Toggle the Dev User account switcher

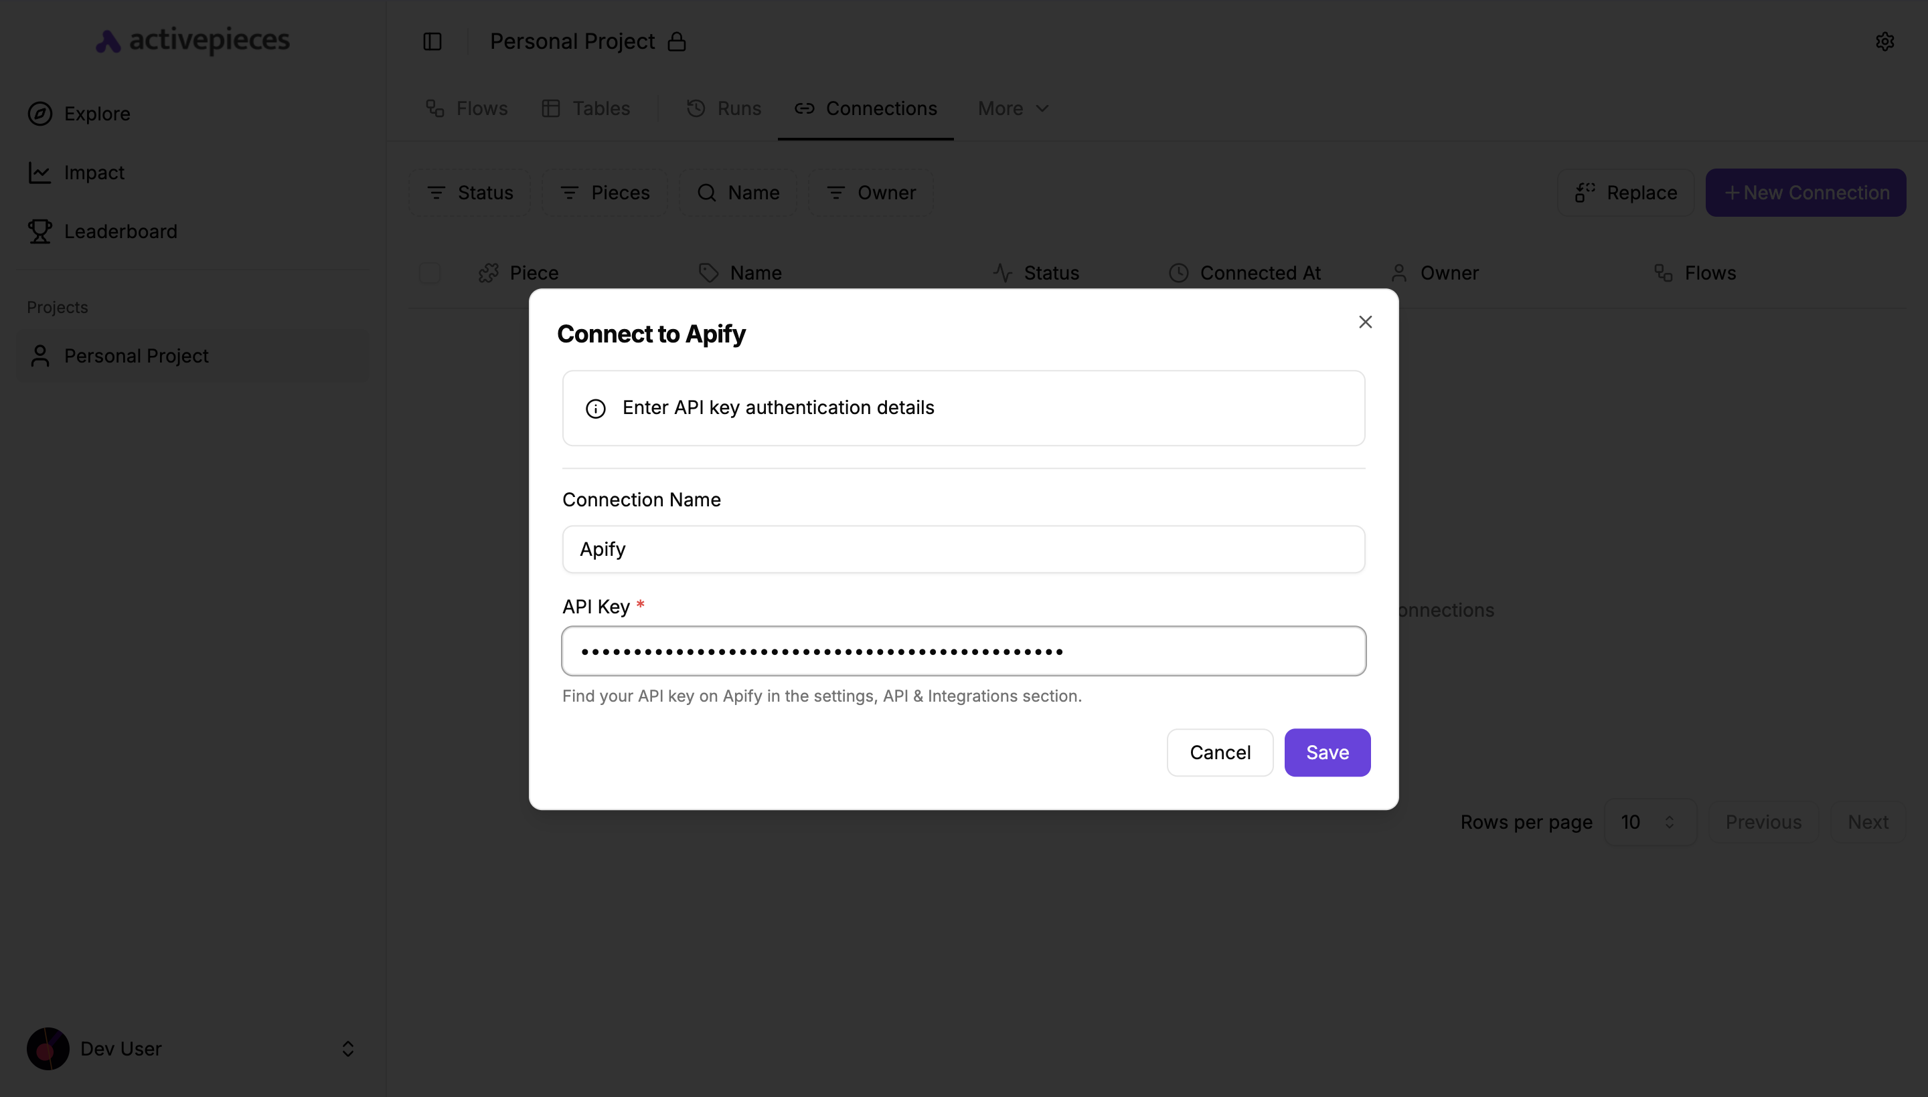347,1048
